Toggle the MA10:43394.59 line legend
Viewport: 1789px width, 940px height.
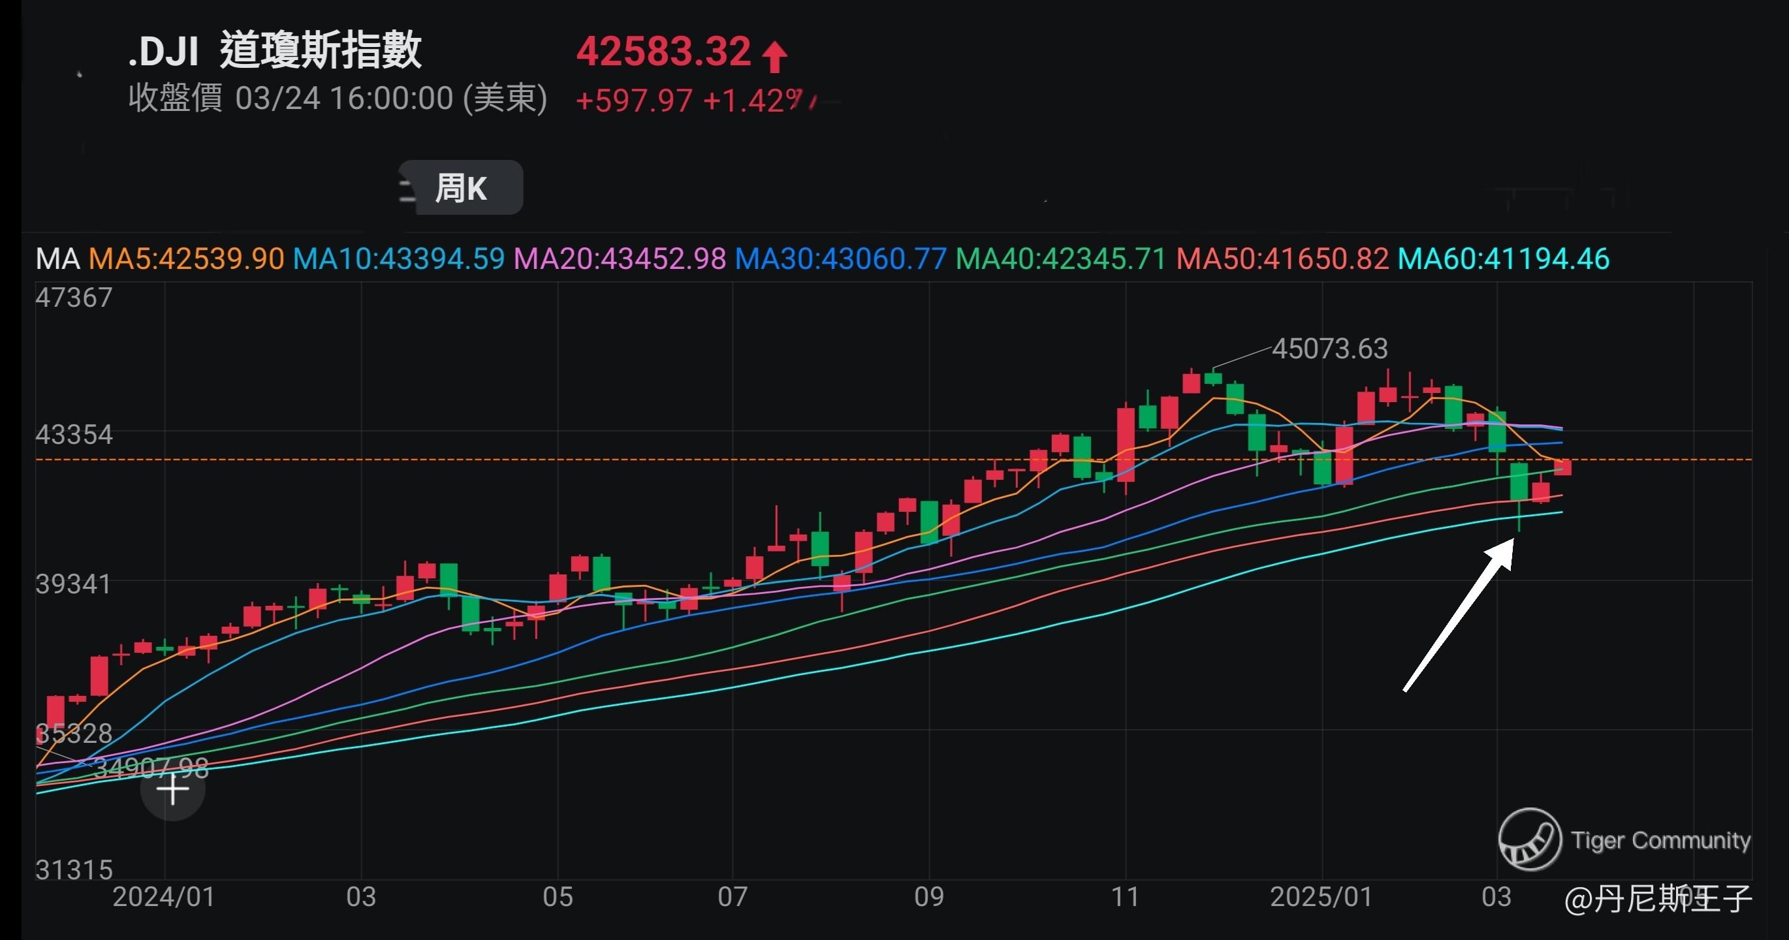pos(399,259)
